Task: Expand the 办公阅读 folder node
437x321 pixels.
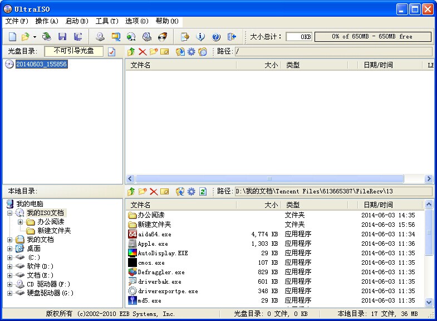Action: click(x=21, y=222)
